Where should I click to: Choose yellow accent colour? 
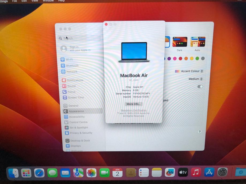[x=192, y=59]
